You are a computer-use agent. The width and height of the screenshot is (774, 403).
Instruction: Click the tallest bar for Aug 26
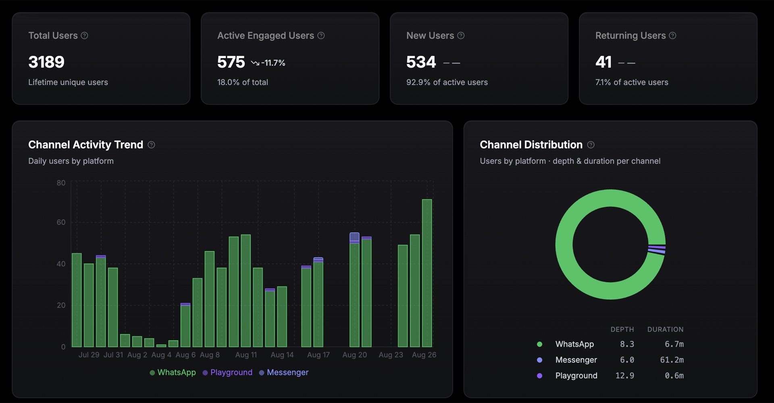pyautogui.click(x=427, y=273)
